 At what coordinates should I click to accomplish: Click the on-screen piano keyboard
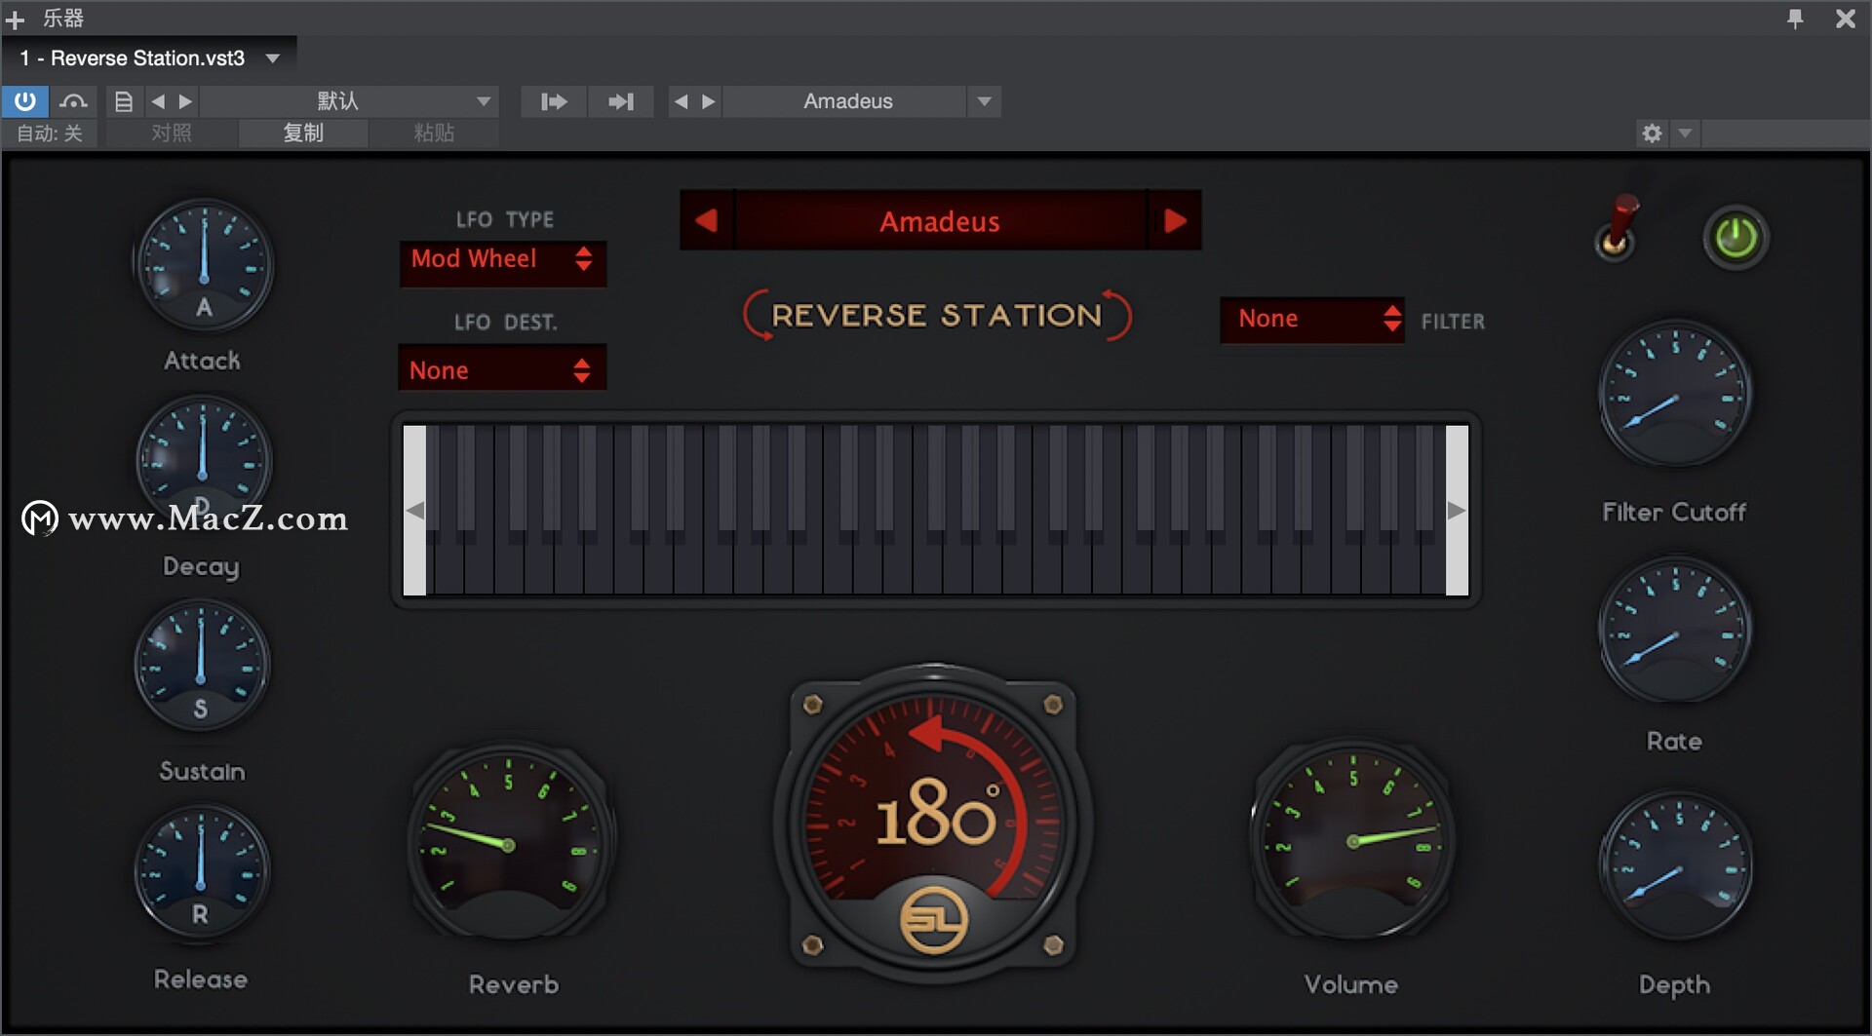[x=936, y=510]
